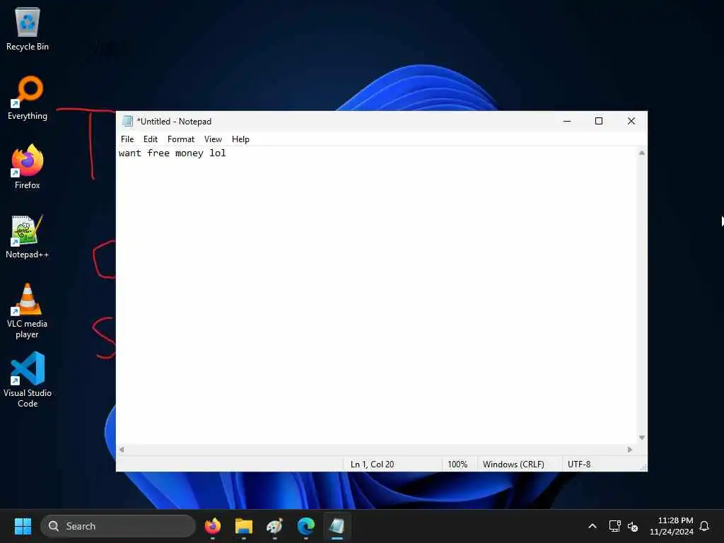Select the Everything search desktop icon
This screenshot has width=724, height=543.
(x=28, y=98)
